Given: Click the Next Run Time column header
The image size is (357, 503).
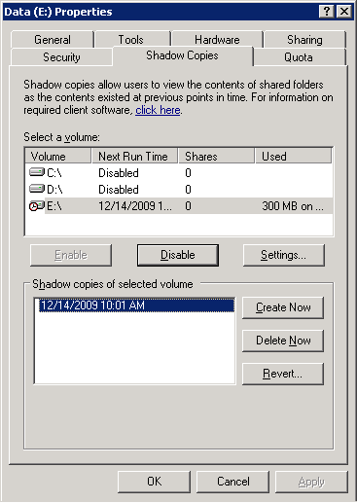Looking at the screenshot, I should click(134, 156).
